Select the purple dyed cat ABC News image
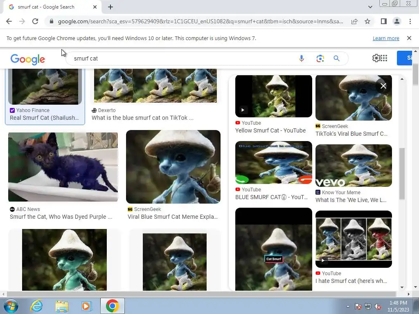Image resolution: width=419 pixels, height=314 pixels. 63,167
